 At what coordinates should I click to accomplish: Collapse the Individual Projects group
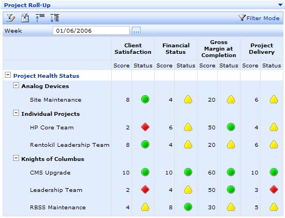[16, 113]
